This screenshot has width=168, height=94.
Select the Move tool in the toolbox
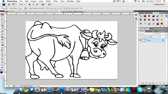[2, 15]
